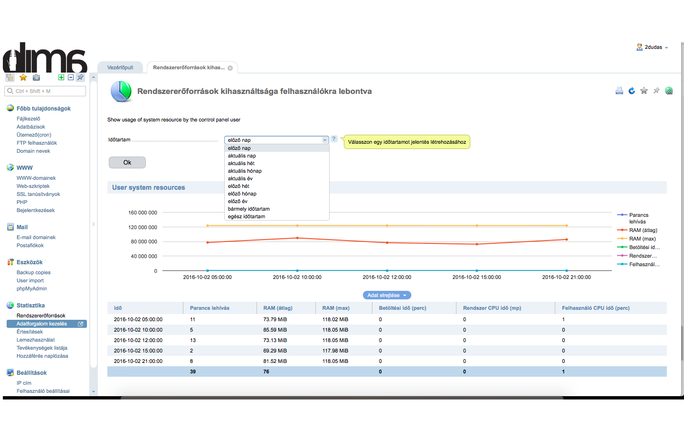This screenshot has height=427, width=684.
Task: Open Adatbázisok from the sidebar
Action: pos(31,127)
